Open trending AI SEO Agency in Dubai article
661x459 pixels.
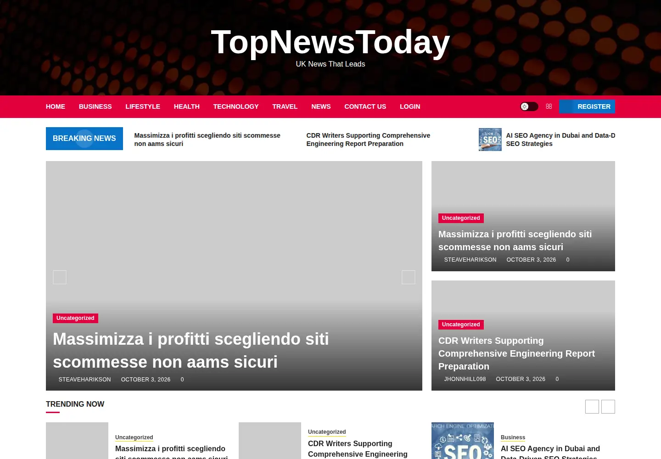tap(550, 453)
